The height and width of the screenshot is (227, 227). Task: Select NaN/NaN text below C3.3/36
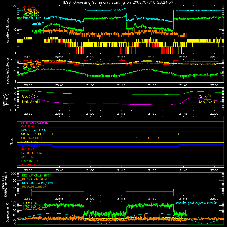coord(31,102)
